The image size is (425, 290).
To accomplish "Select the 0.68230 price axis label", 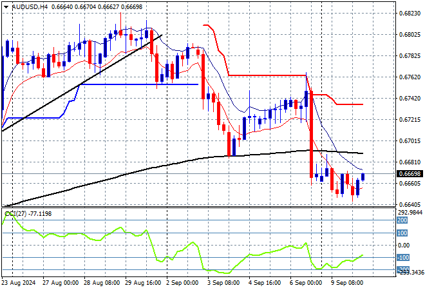I will (x=410, y=14).
